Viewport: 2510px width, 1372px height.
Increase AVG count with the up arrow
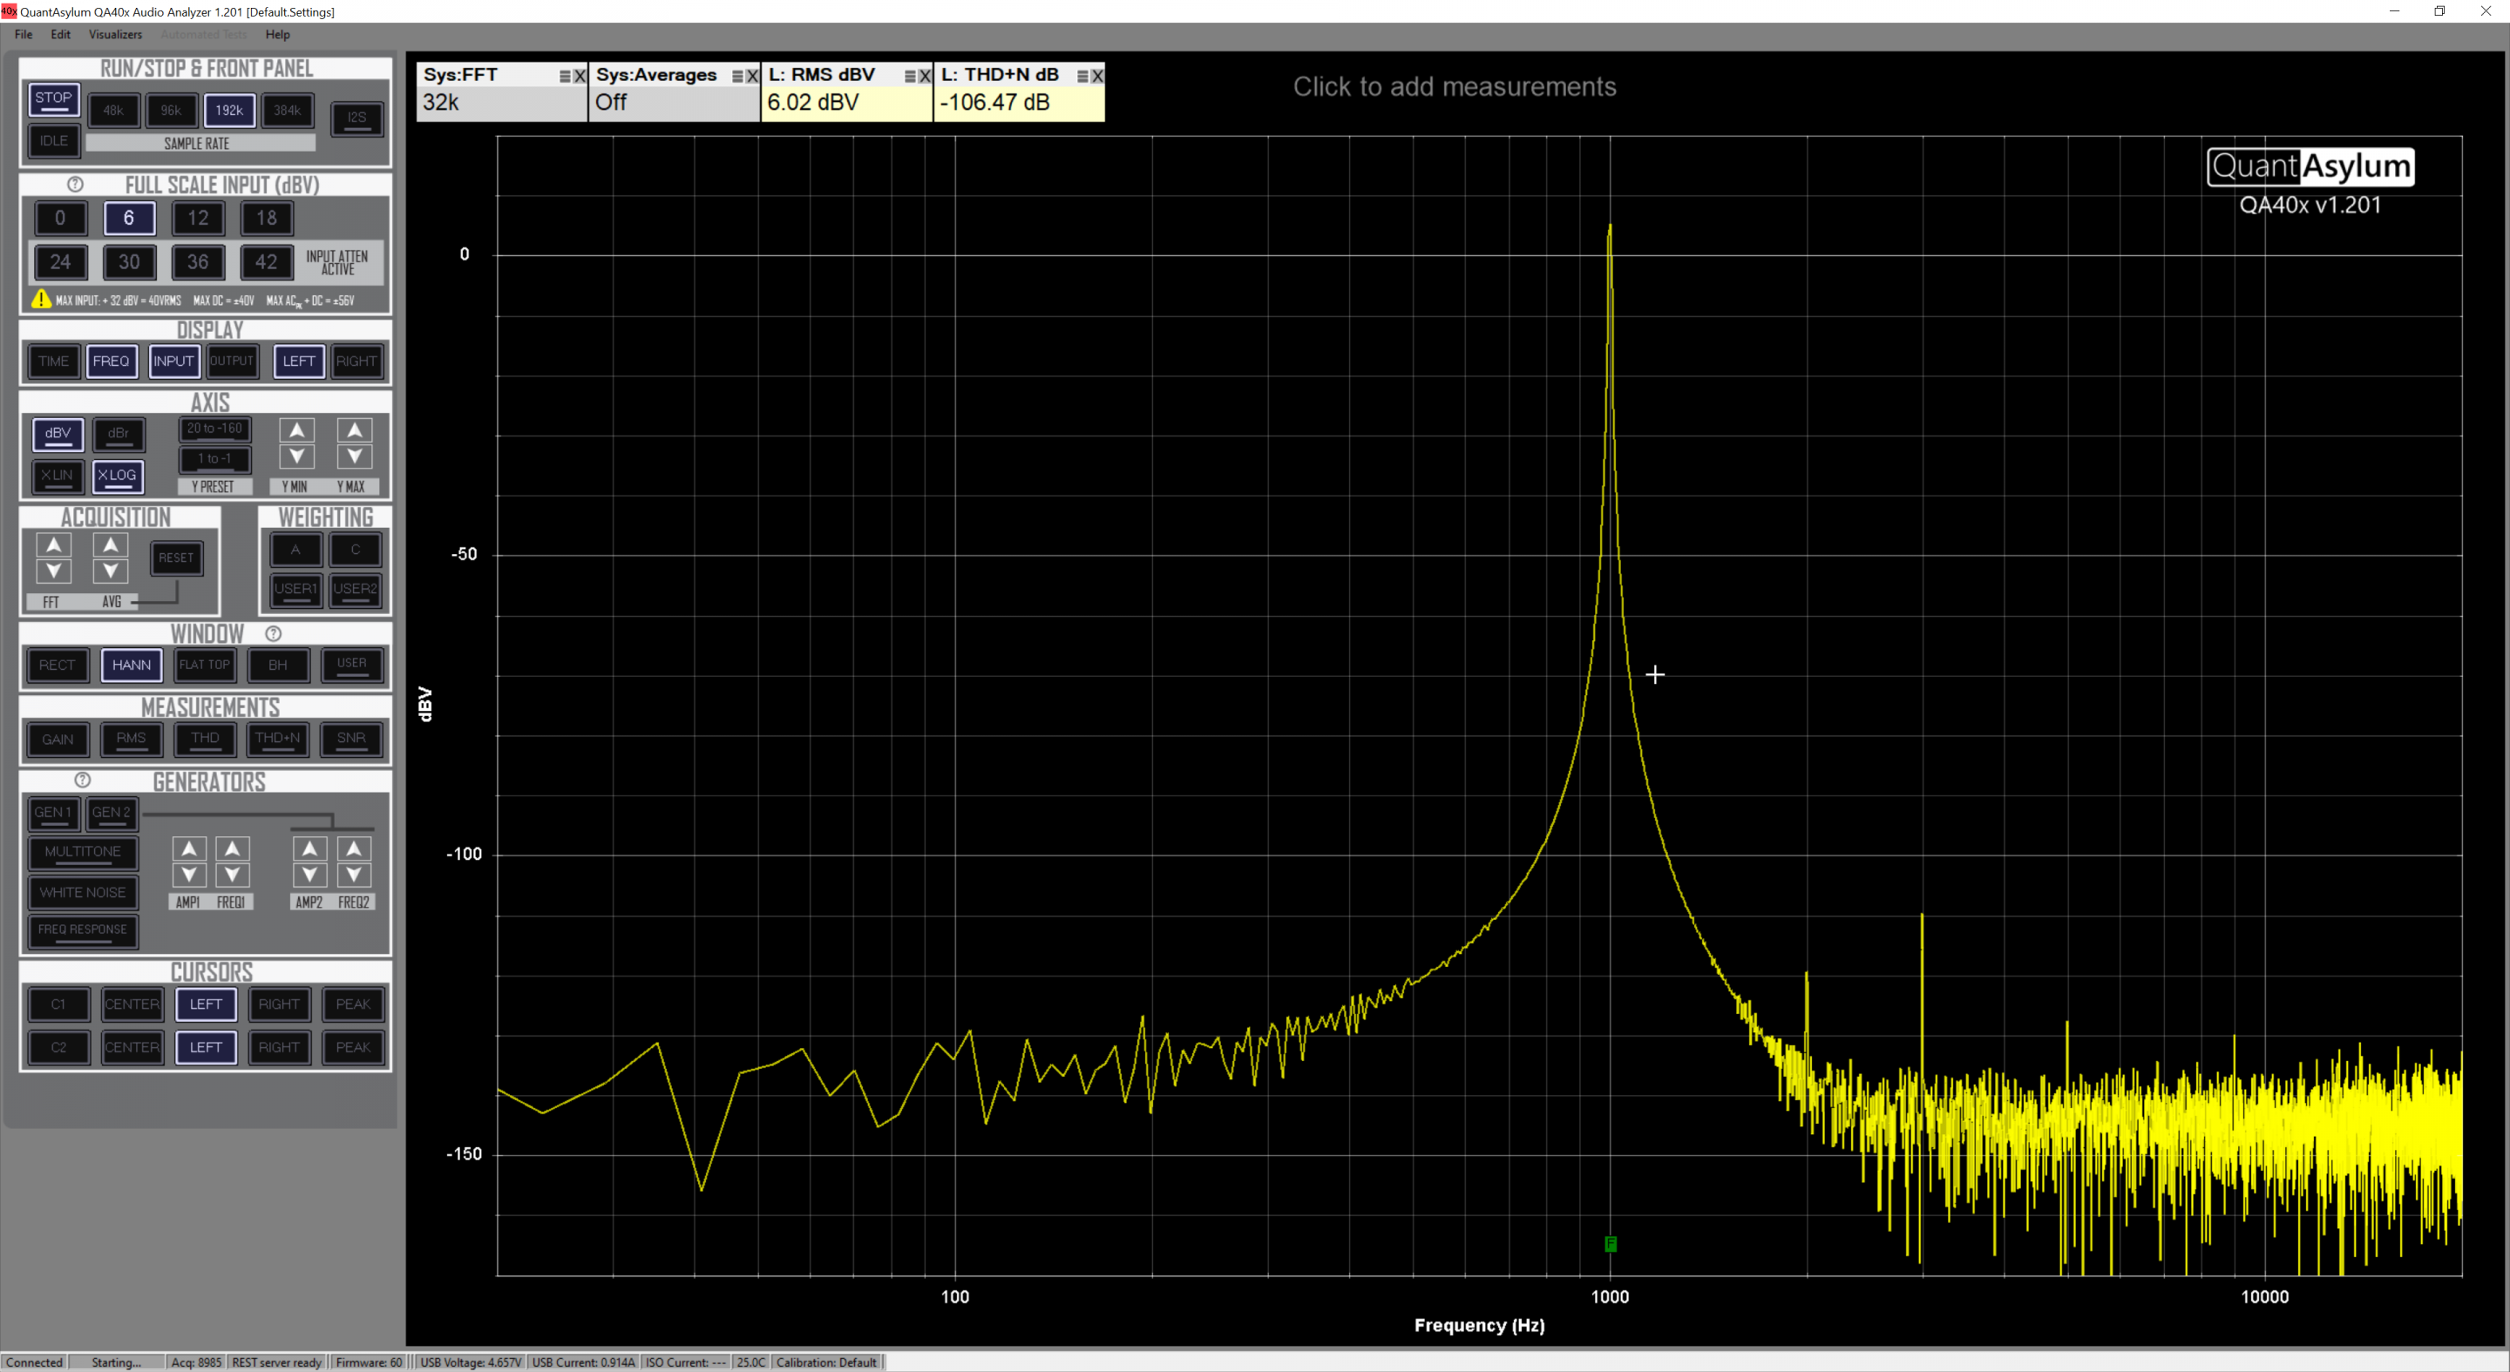(111, 544)
